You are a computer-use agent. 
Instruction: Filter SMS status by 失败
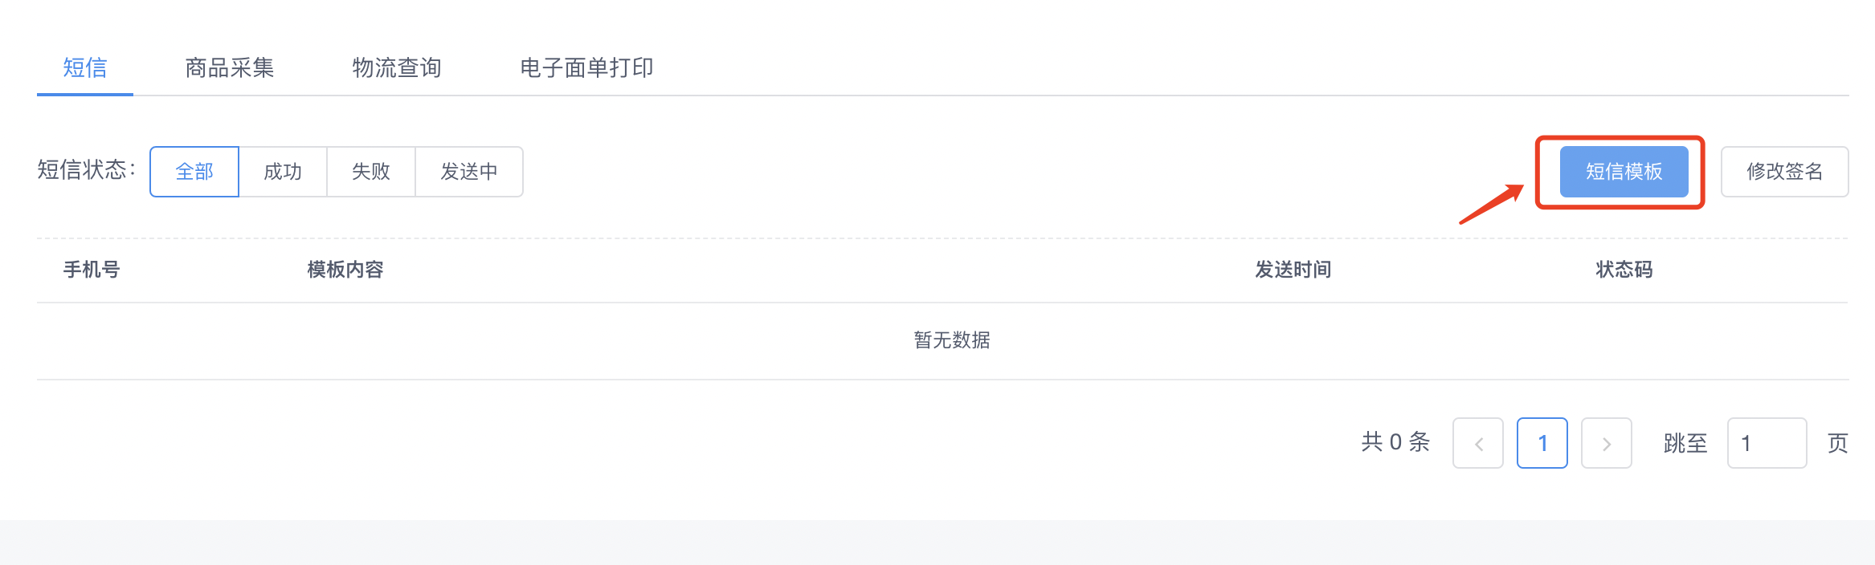point(371,172)
